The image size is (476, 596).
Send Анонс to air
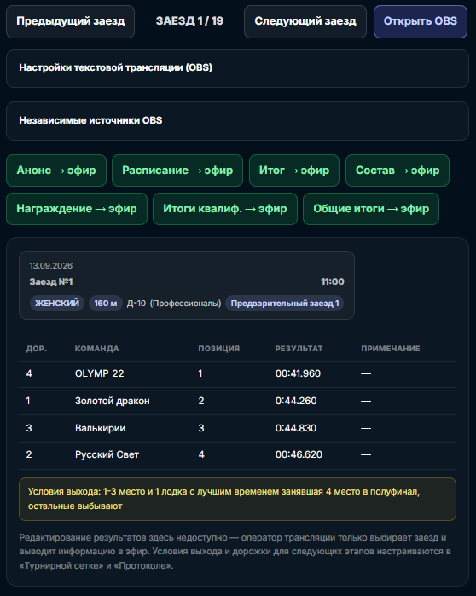coord(56,171)
